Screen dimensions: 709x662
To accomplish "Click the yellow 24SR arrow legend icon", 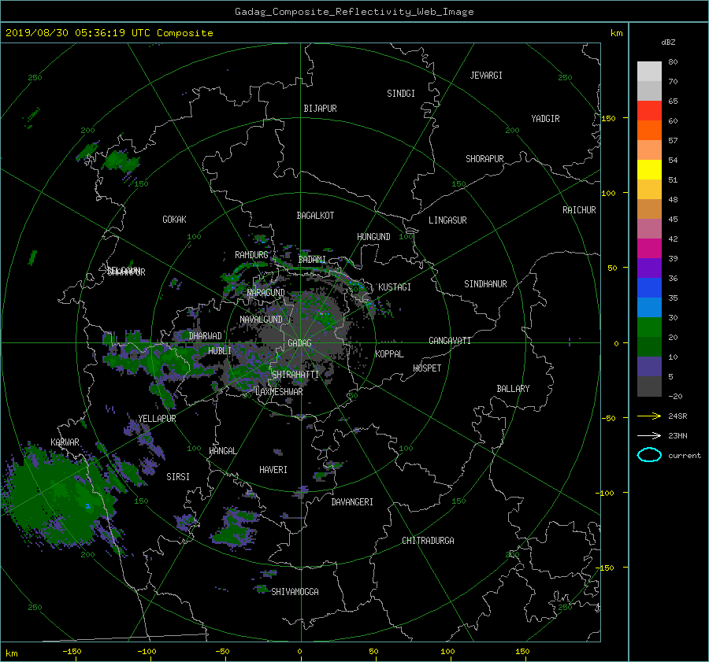I will point(649,416).
